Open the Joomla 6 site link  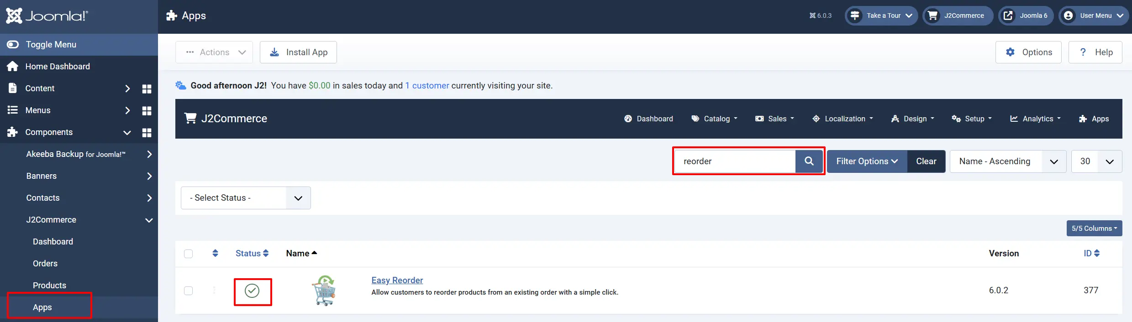point(1026,16)
